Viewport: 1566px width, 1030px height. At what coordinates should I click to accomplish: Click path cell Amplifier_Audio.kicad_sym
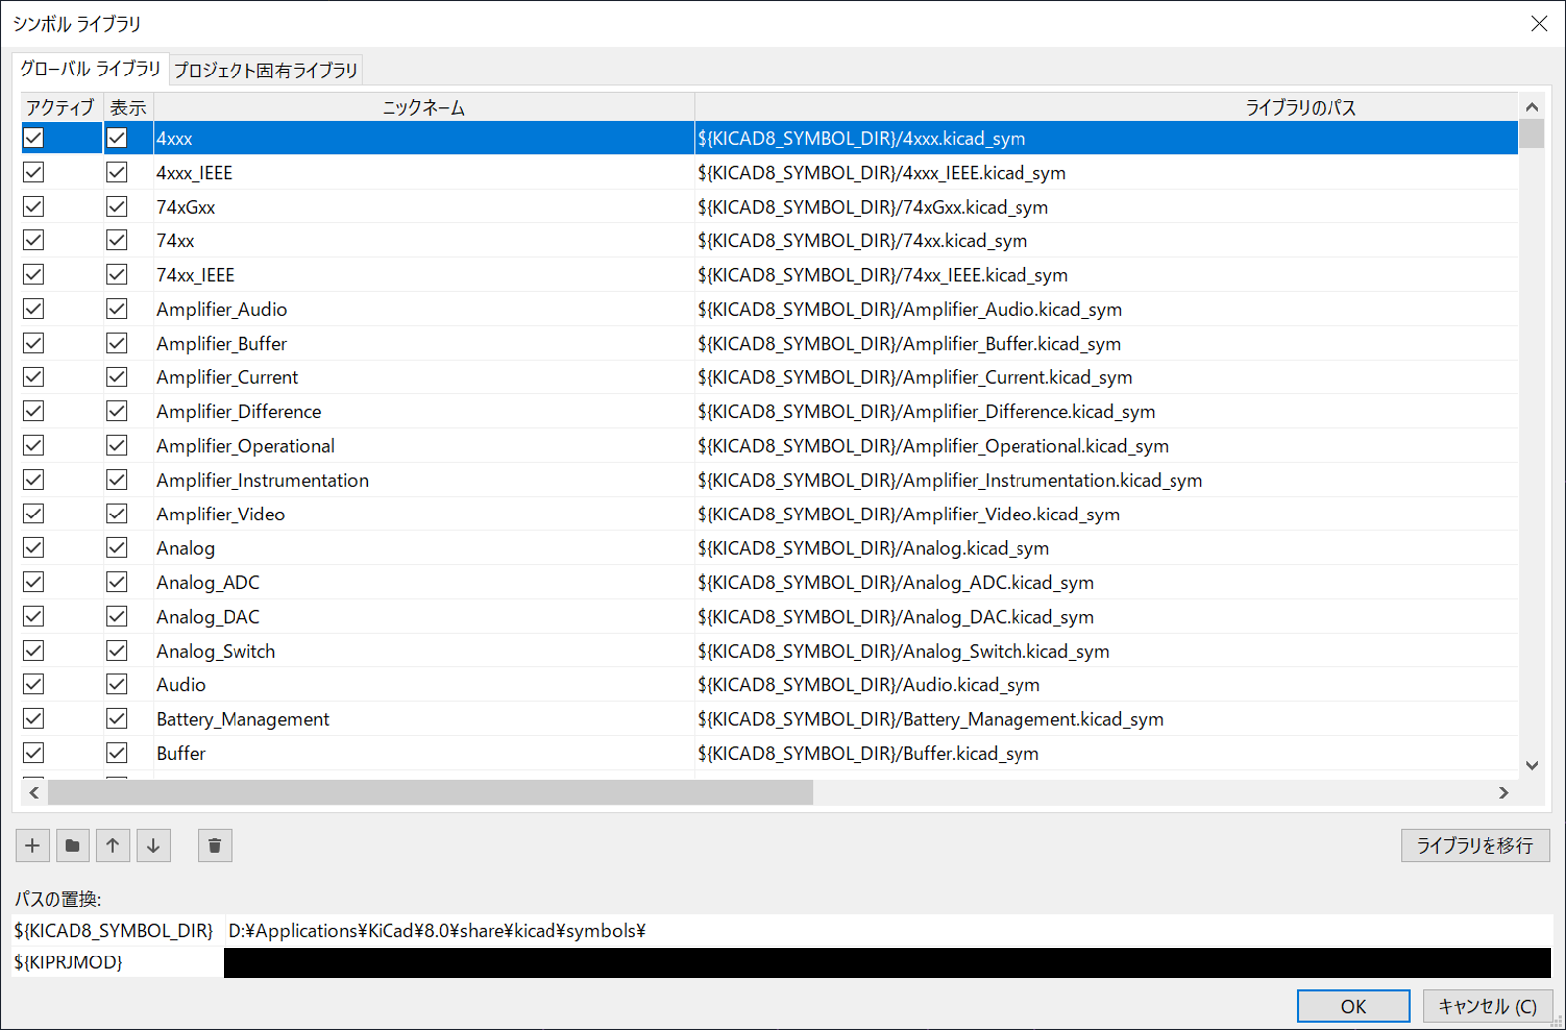coord(1106,309)
